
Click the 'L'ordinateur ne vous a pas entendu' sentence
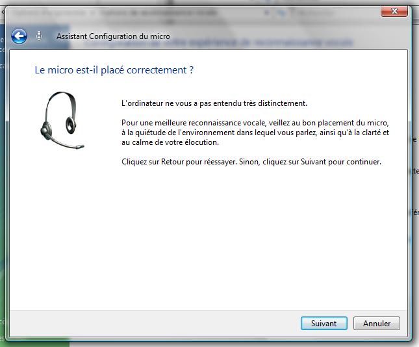(x=214, y=103)
